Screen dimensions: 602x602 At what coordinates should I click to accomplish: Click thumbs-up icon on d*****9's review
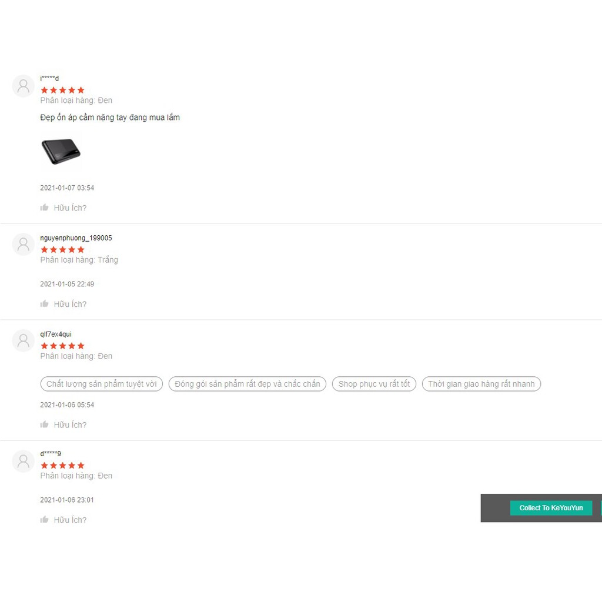(x=45, y=520)
